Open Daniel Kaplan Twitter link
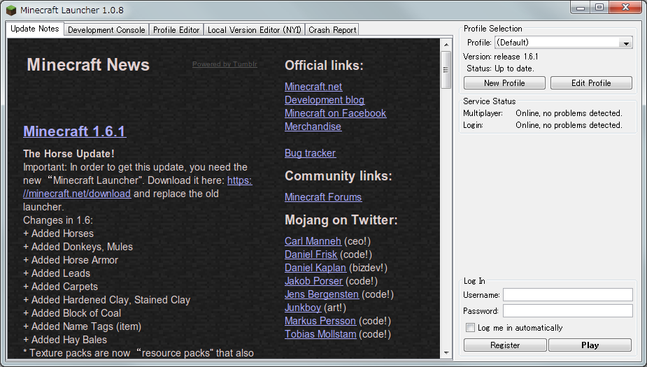Screen dimensions: 647x367 coord(315,268)
